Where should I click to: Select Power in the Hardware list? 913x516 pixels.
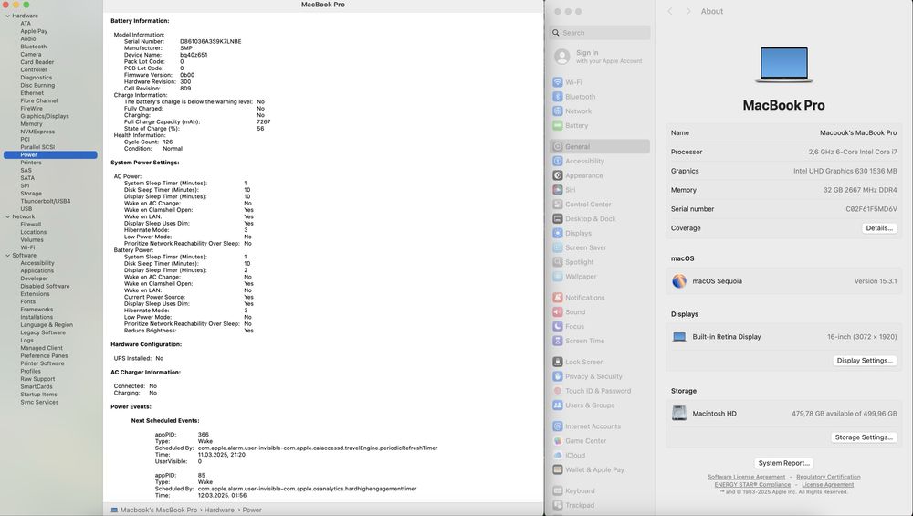[50, 155]
